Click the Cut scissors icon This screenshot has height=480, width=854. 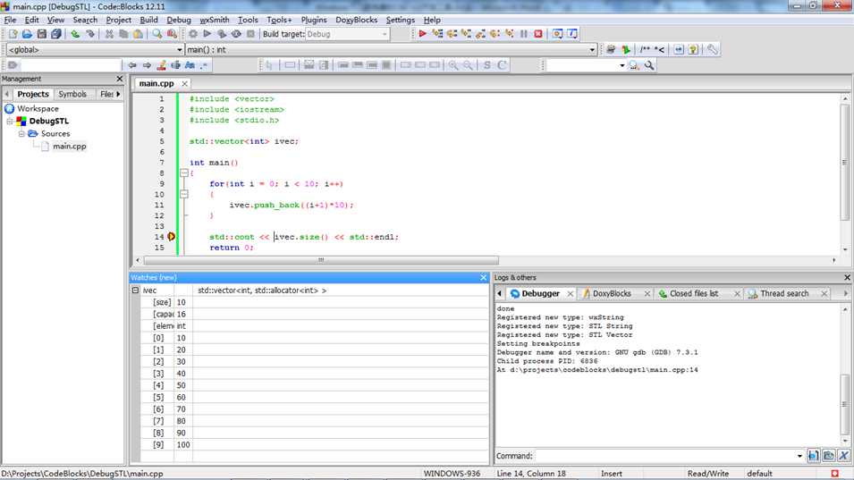(x=109, y=34)
